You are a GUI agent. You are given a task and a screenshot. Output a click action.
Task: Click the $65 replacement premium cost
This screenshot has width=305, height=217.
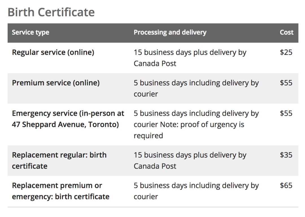point(286,186)
